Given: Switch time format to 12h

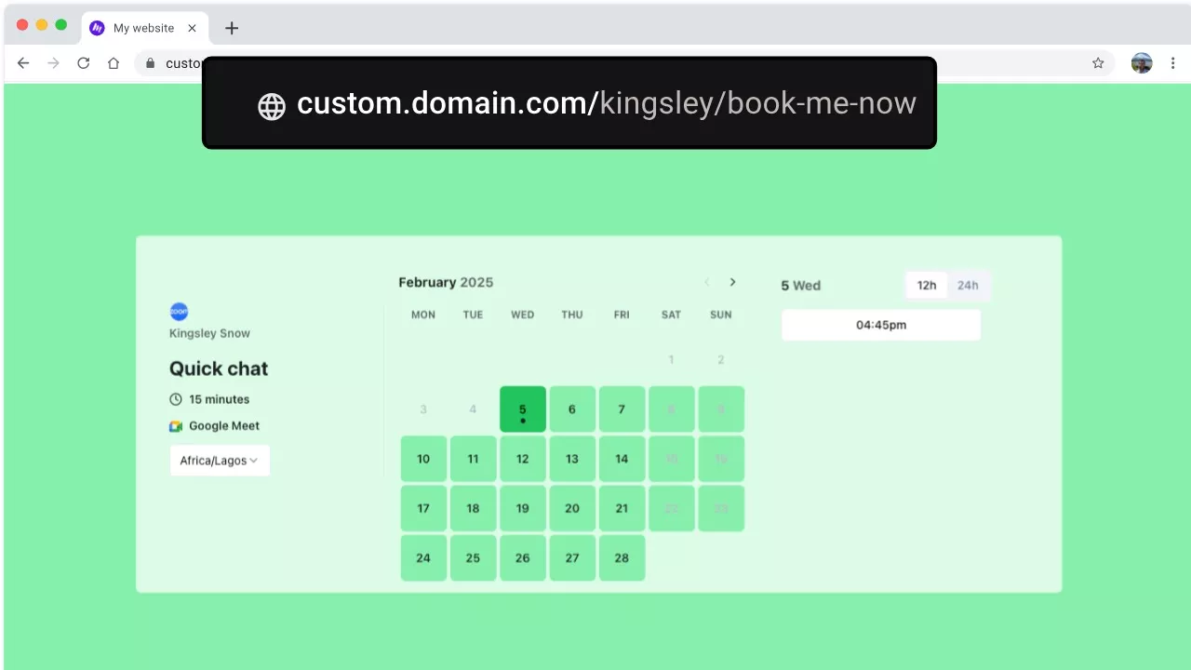Looking at the screenshot, I should (x=927, y=286).
